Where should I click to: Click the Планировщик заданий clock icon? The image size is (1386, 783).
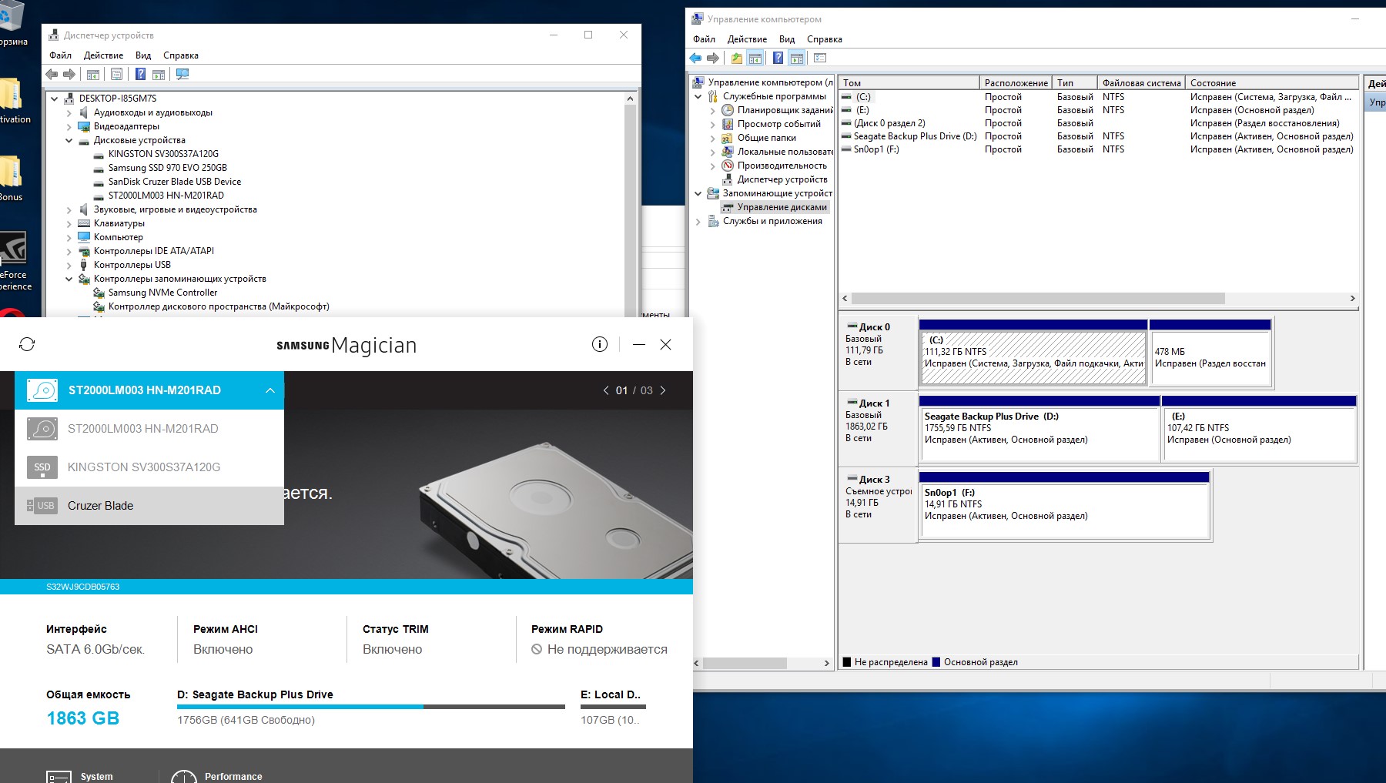(x=727, y=110)
